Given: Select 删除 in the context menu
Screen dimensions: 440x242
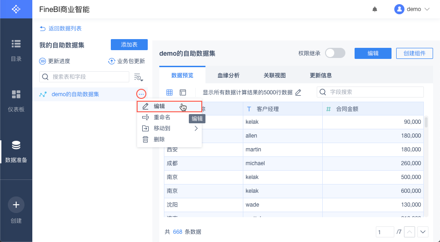Looking at the screenshot, I should pyautogui.click(x=159, y=139).
